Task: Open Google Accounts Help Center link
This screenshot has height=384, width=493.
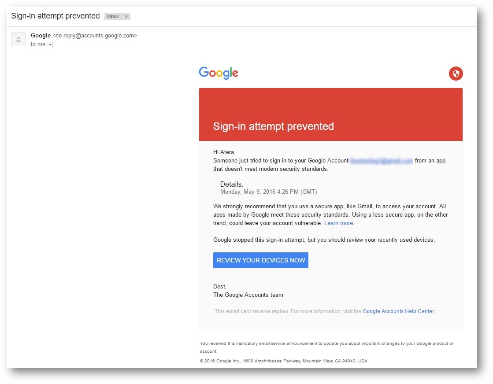Action: (398, 311)
